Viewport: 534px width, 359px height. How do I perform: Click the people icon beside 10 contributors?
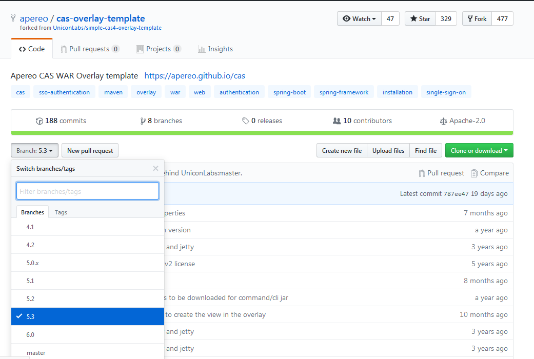pyautogui.click(x=337, y=121)
